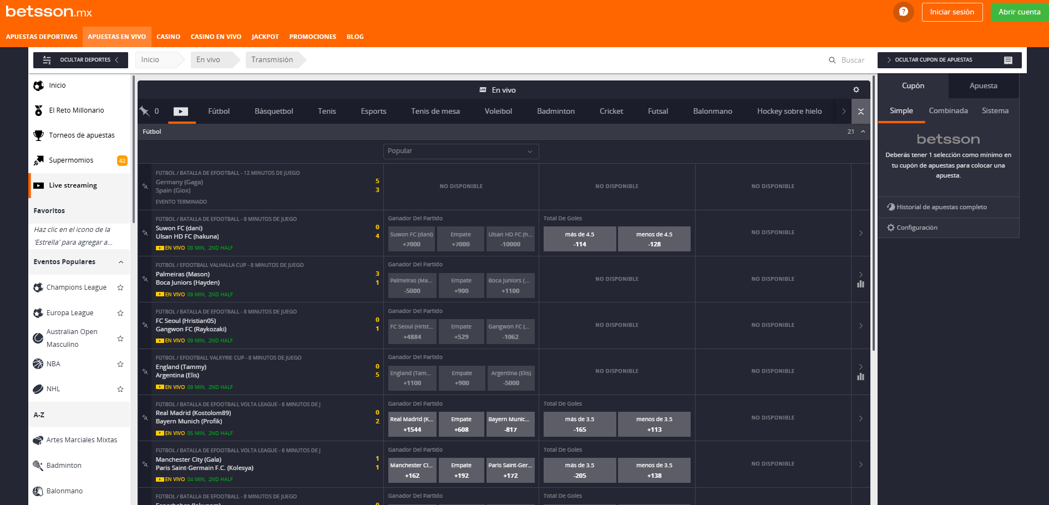Click the sports filter sliders icon
The image size is (1049, 505).
coord(47,60)
